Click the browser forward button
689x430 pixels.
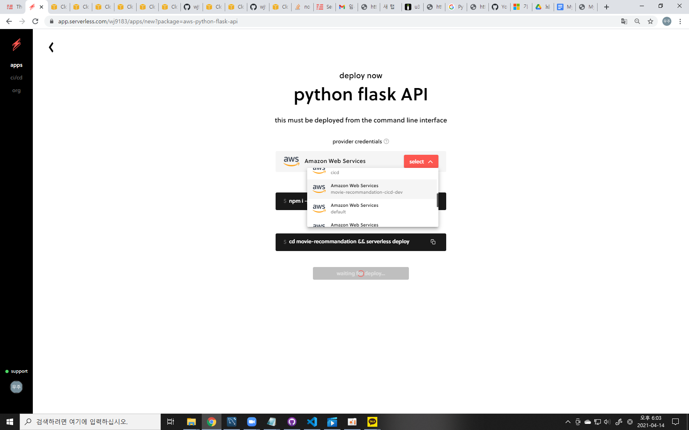coord(22,21)
